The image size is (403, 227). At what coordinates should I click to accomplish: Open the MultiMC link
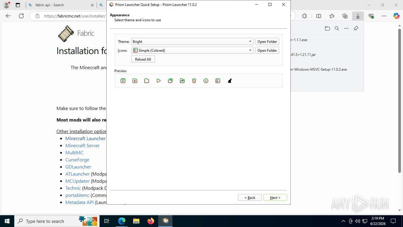click(x=74, y=153)
